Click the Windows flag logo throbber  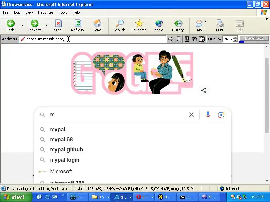click(x=264, y=12)
